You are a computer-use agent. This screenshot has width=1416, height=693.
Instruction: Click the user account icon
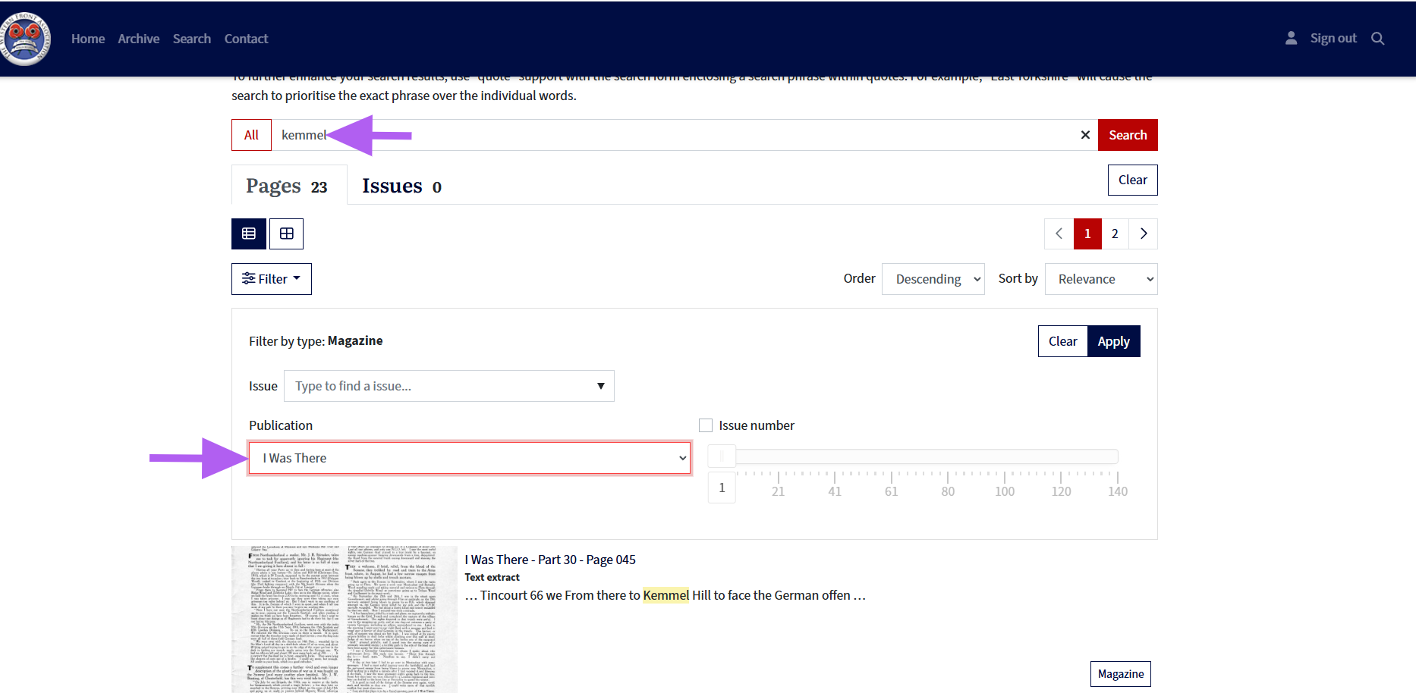coord(1291,39)
